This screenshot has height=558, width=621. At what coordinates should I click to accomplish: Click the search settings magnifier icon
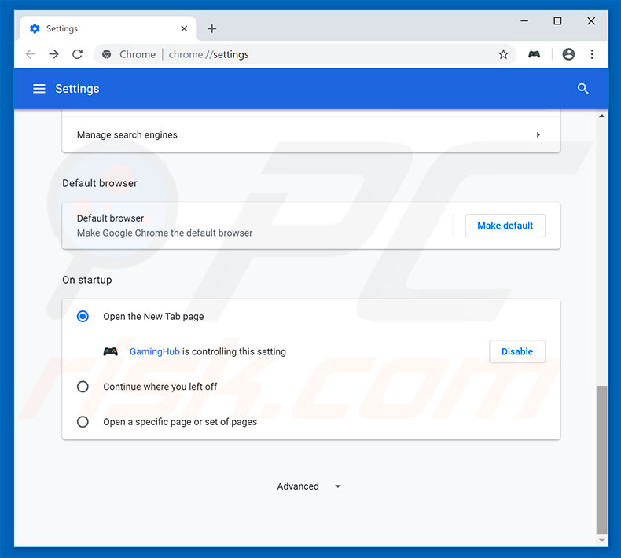[582, 88]
